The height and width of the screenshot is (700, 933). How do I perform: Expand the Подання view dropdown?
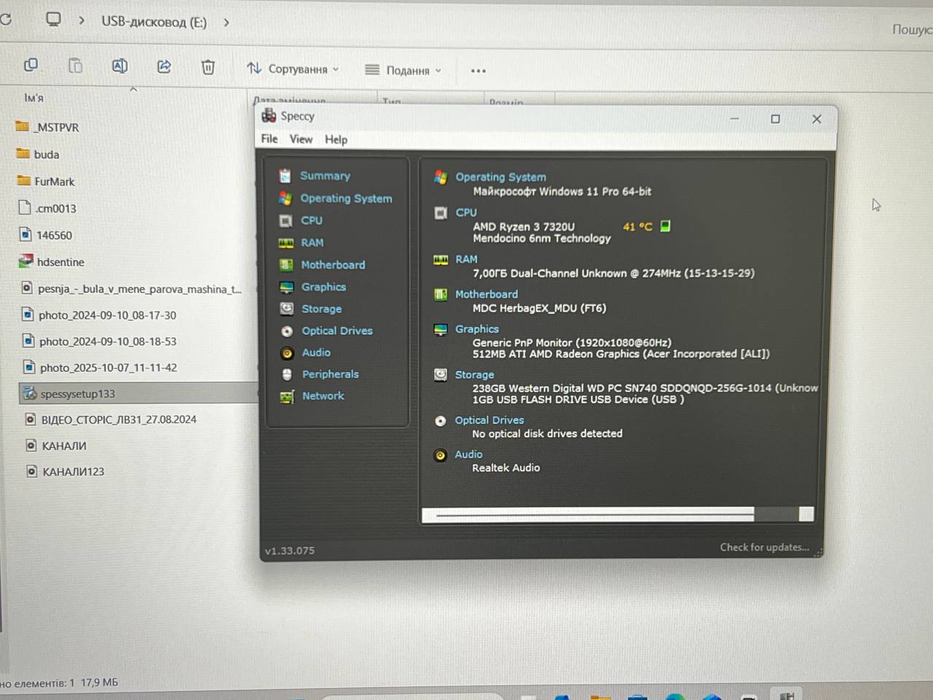[x=404, y=70]
